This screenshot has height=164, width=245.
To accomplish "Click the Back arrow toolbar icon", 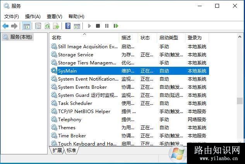I will tap(5, 26).
